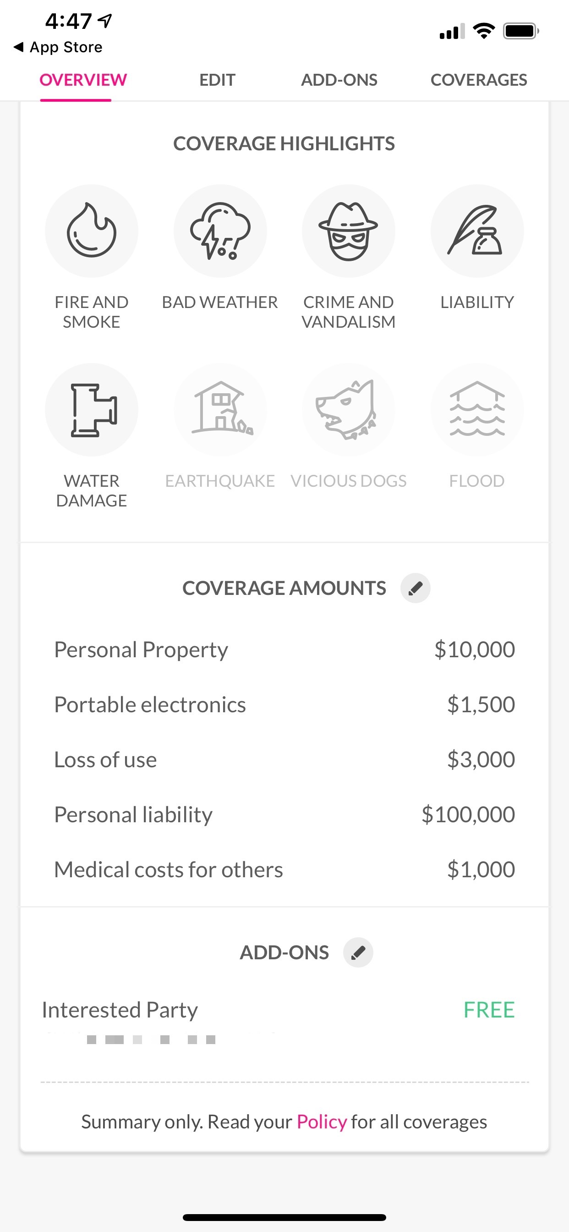Tap the Personal liability $100,000 amount
The height and width of the screenshot is (1232, 569).
click(468, 814)
